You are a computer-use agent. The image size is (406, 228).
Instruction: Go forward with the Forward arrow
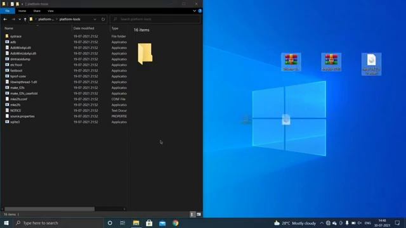coord(13,19)
